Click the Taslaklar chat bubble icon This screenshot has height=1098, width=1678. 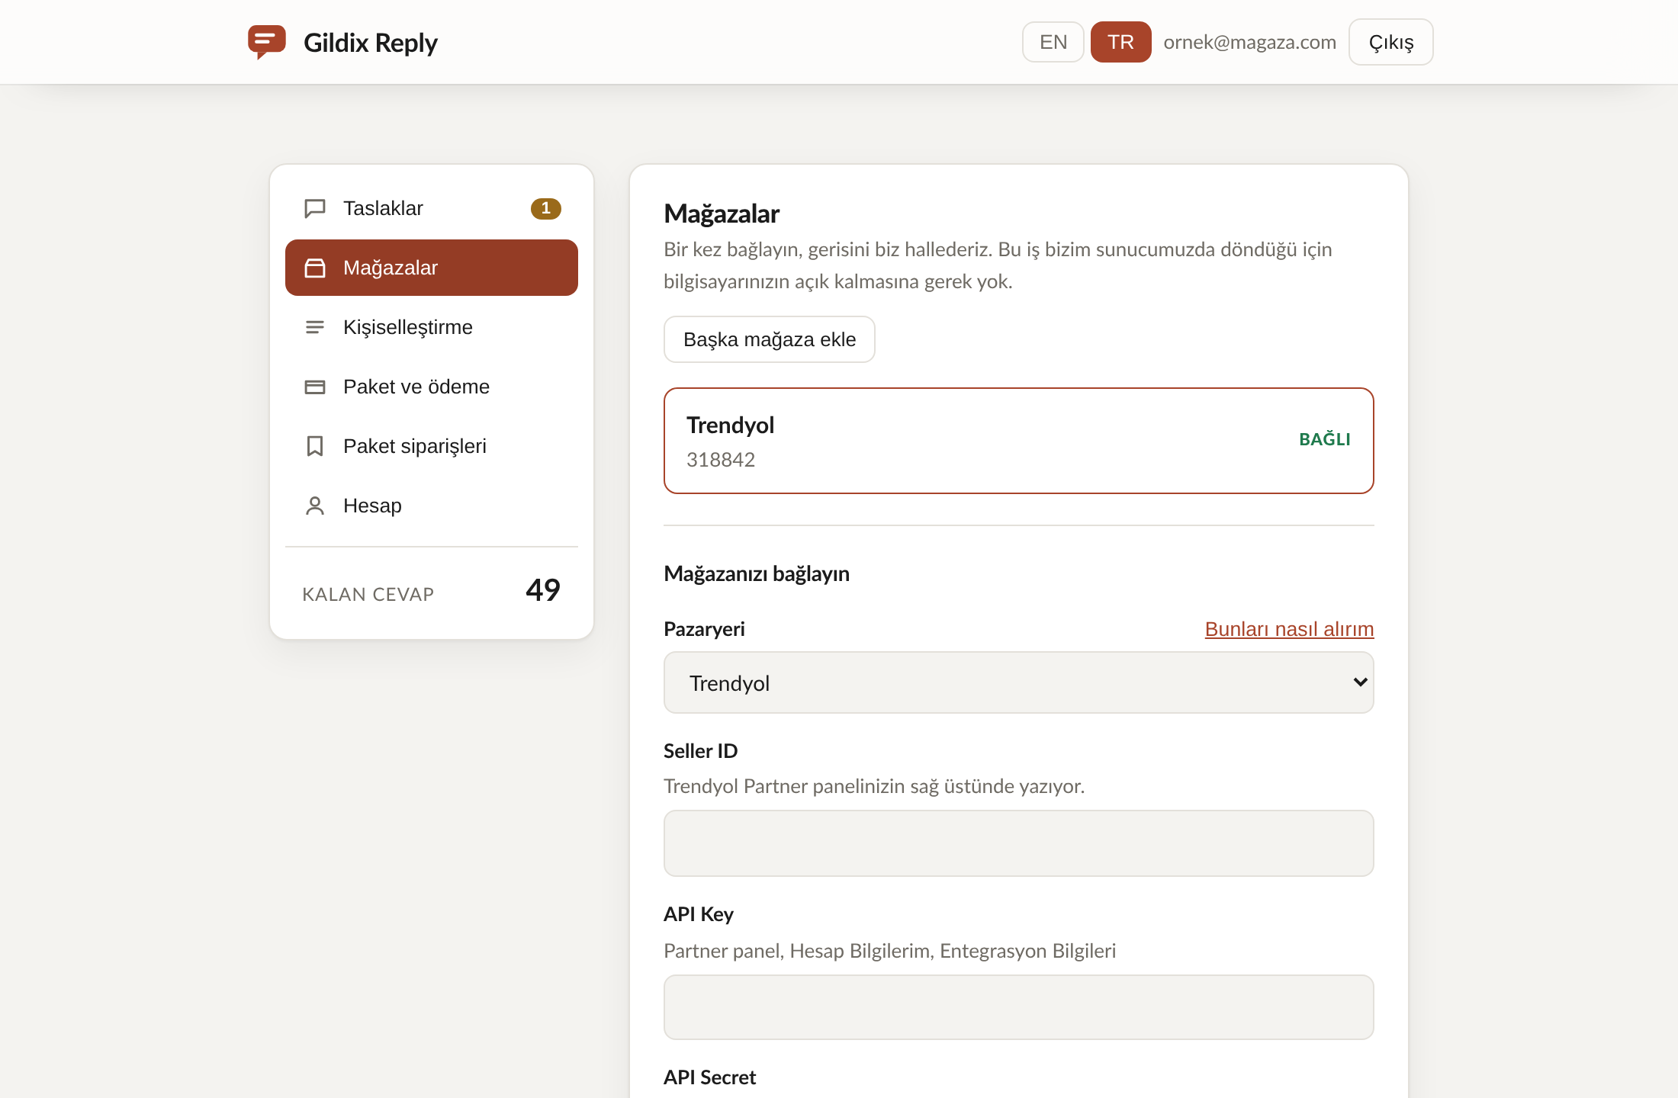point(315,208)
